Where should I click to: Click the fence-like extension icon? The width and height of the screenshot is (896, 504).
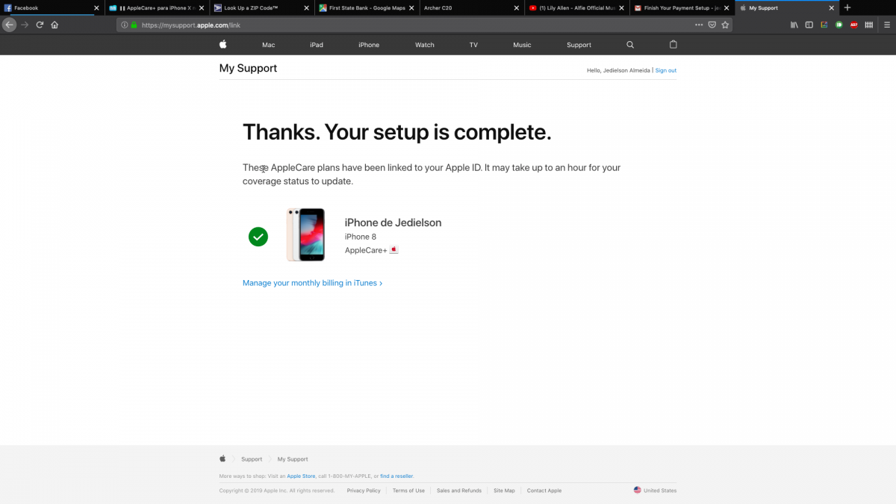pos(869,25)
